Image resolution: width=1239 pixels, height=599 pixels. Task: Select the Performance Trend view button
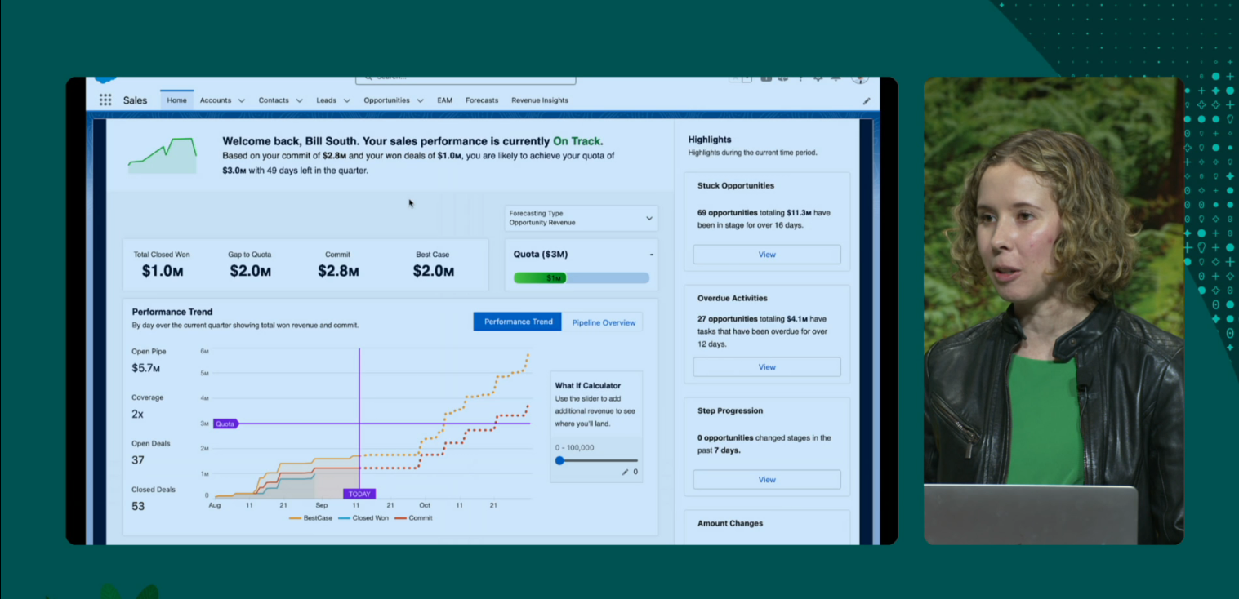click(x=519, y=322)
